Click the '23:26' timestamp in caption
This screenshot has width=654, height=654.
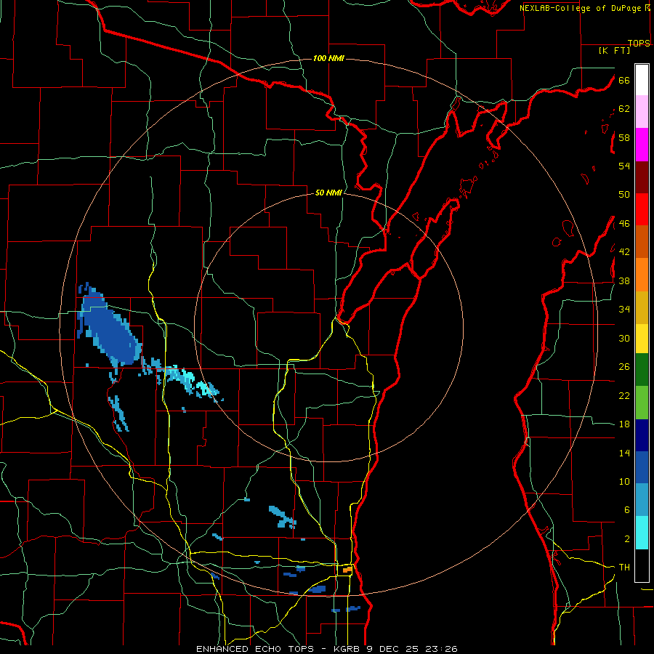pyautogui.click(x=441, y=649)
